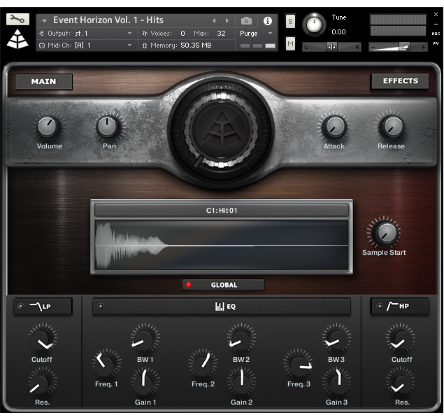Click the Memory icon

(x=145, y=45)
